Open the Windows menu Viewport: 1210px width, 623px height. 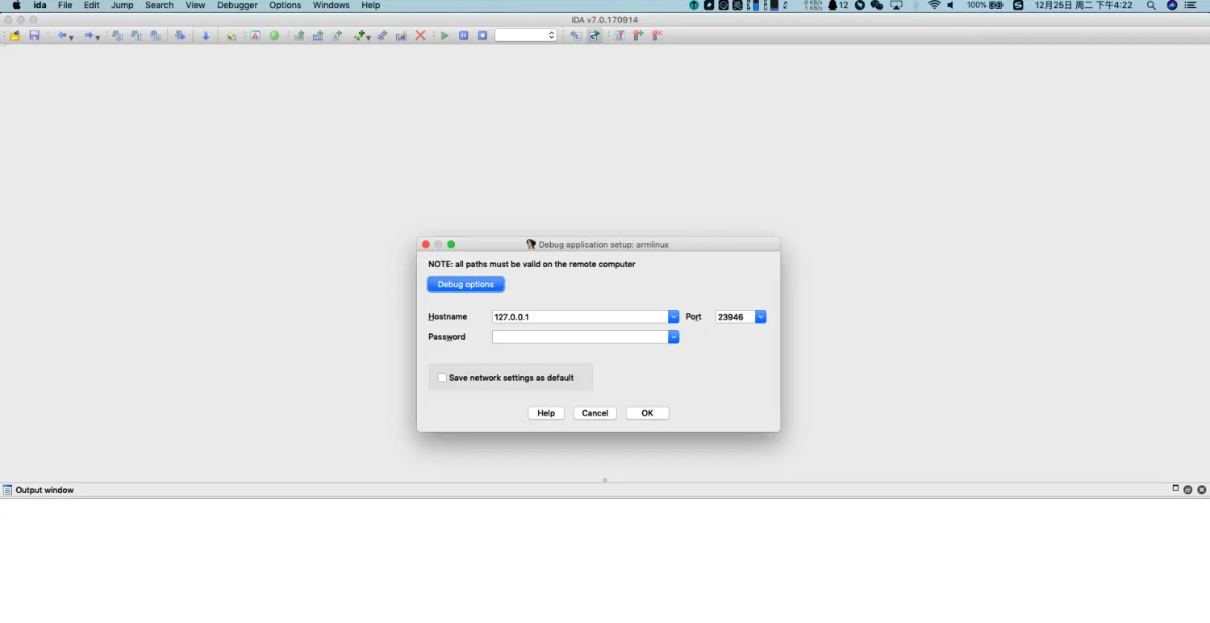(332, 5)
